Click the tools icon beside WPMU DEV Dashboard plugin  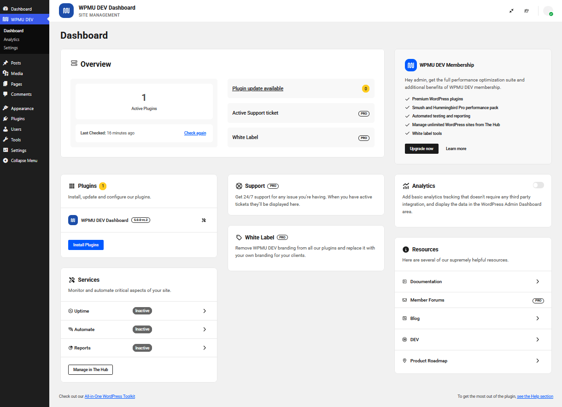point(204,220)
